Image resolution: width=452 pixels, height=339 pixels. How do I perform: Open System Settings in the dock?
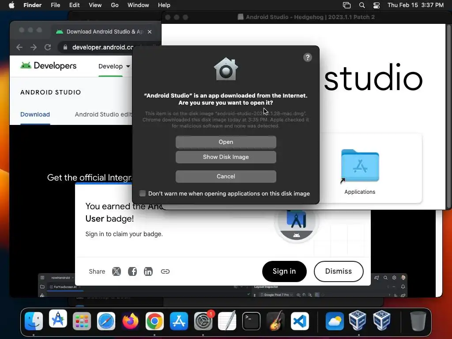point(203,321)
